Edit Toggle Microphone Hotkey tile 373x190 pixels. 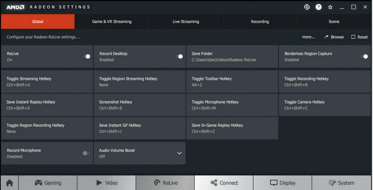tap(232, 105)
